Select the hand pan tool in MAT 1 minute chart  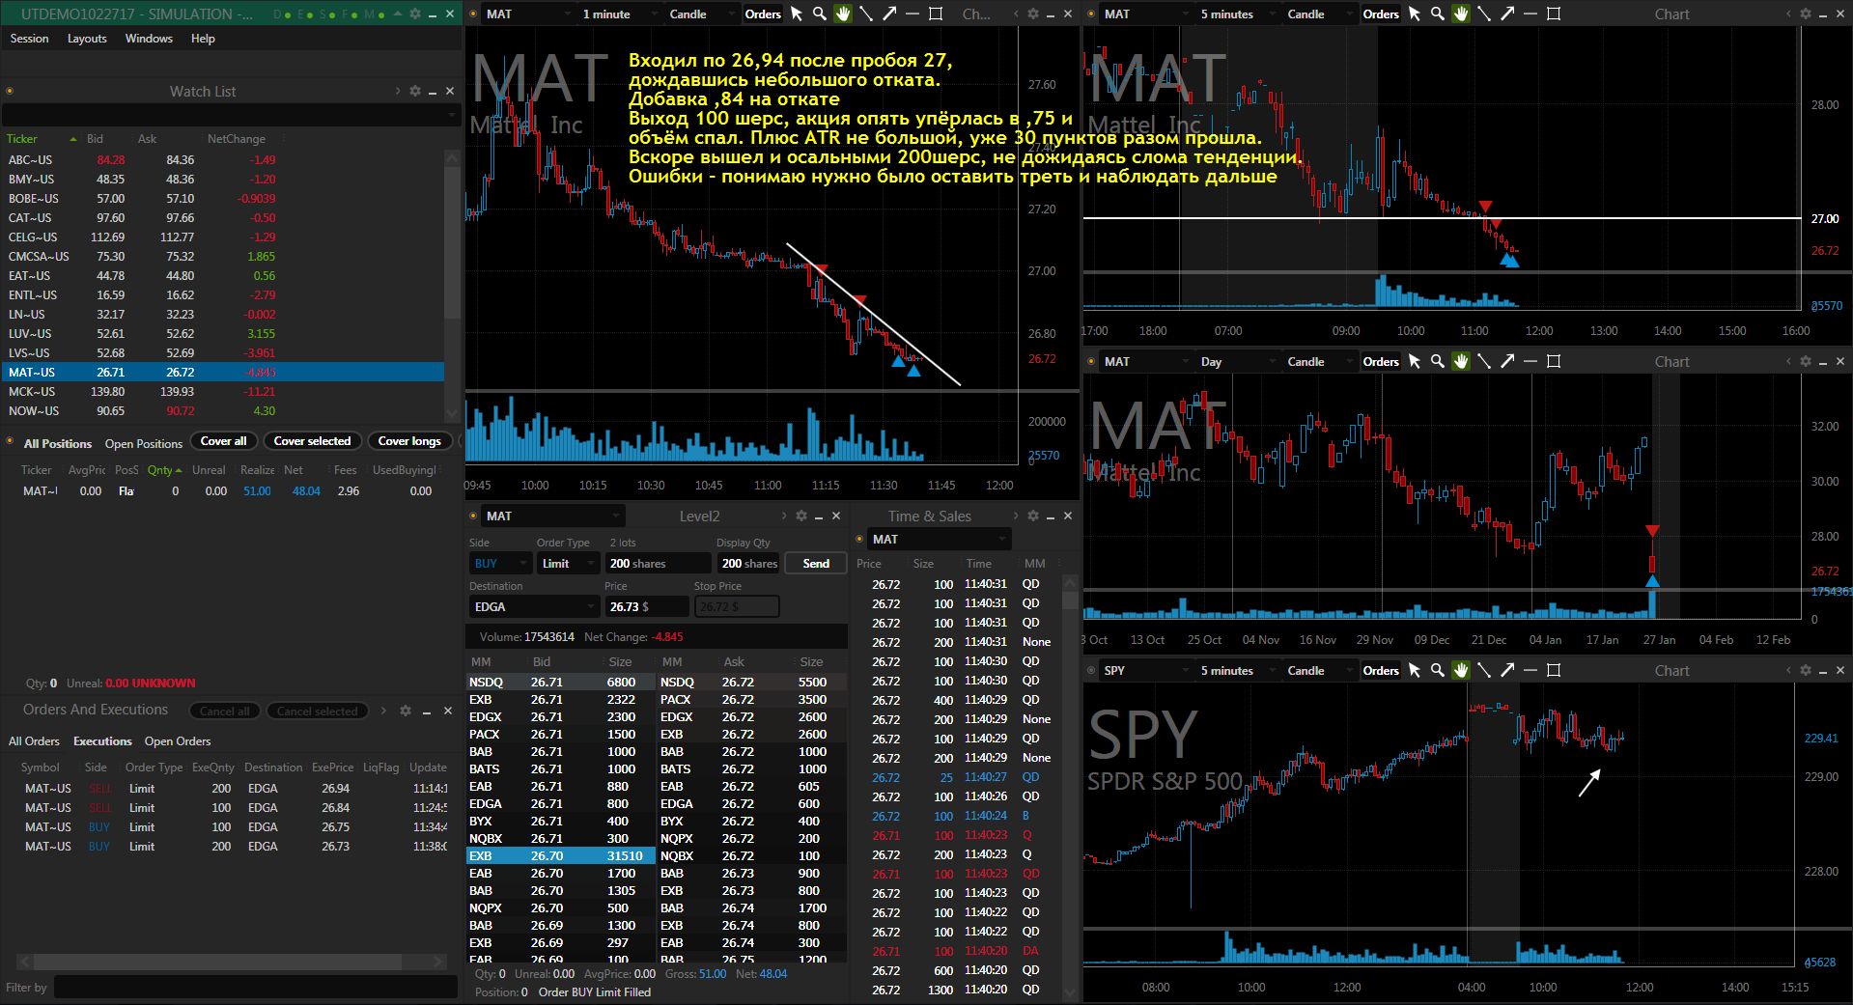pyautogui.click(x=842, y=14)
